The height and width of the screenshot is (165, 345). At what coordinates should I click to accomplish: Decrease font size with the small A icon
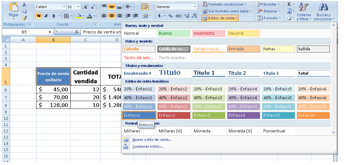pos(93,7)
